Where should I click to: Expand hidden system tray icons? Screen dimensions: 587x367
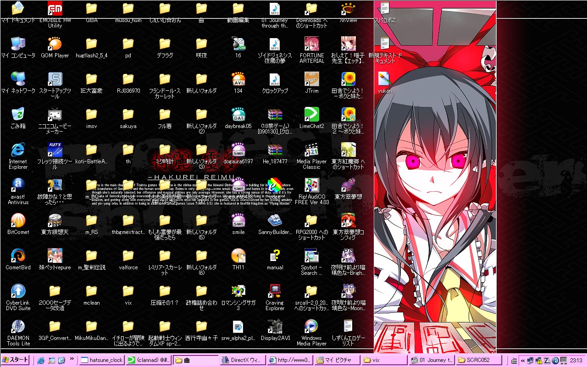click(x=522, y=361)
